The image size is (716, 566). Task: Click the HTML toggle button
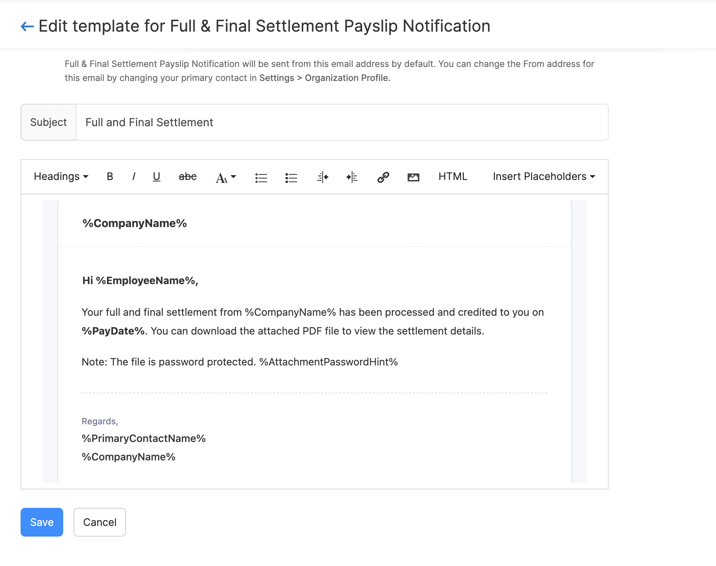pos(453,176)
